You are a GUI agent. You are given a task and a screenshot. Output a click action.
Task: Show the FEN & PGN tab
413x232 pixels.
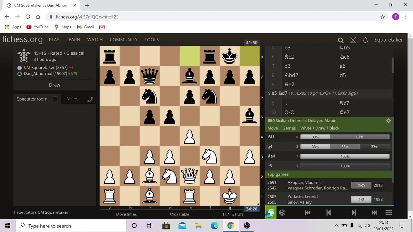(x=233, y=214)
